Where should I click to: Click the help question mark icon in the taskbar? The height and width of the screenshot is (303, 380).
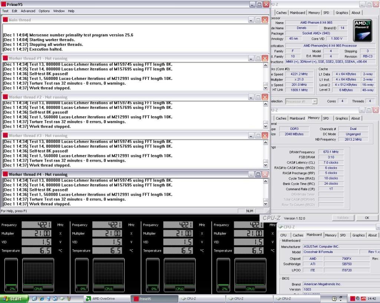click(334, 298)
